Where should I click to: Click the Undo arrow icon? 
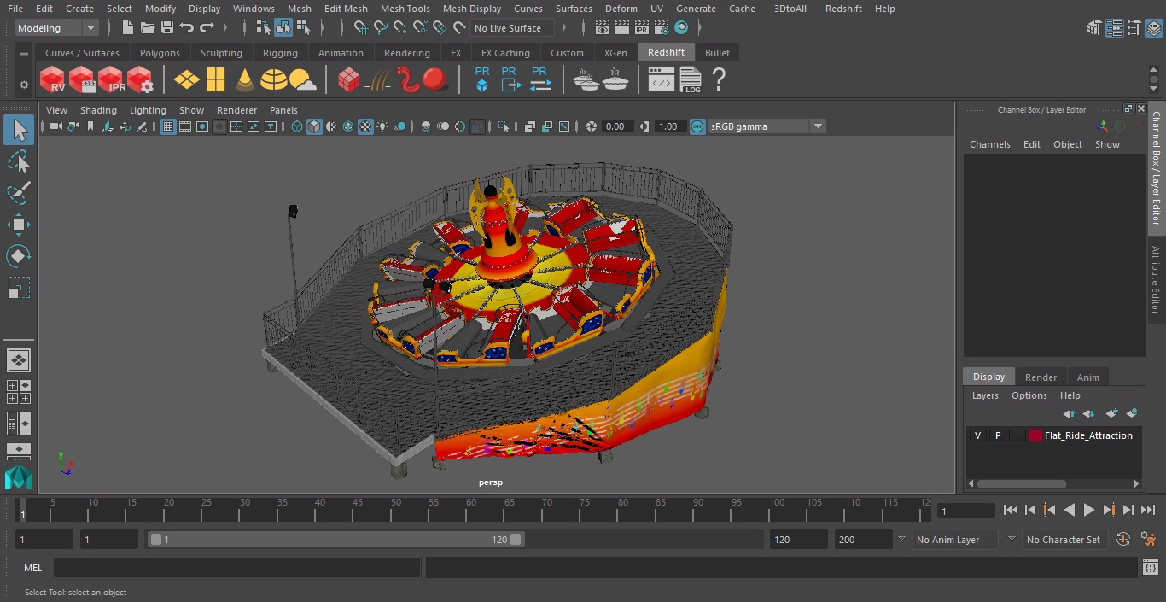187,28
